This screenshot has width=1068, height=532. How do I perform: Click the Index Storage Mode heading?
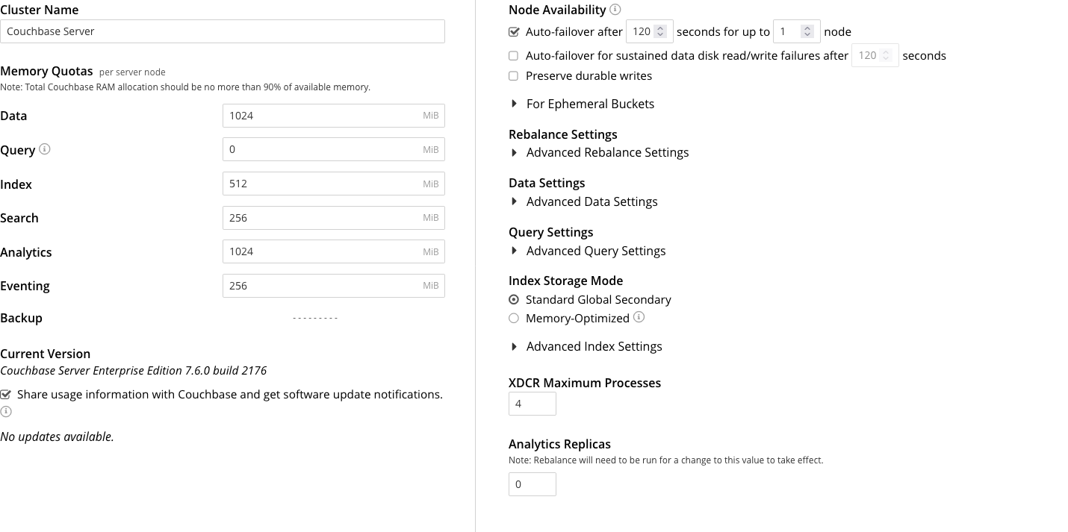click(x=565, y=281)
